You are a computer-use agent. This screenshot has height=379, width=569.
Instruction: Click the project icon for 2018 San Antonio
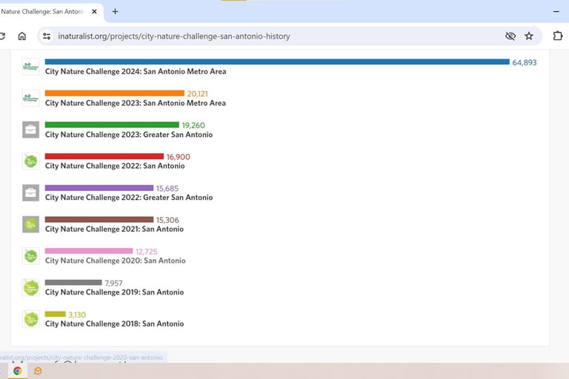coord(31,319)
